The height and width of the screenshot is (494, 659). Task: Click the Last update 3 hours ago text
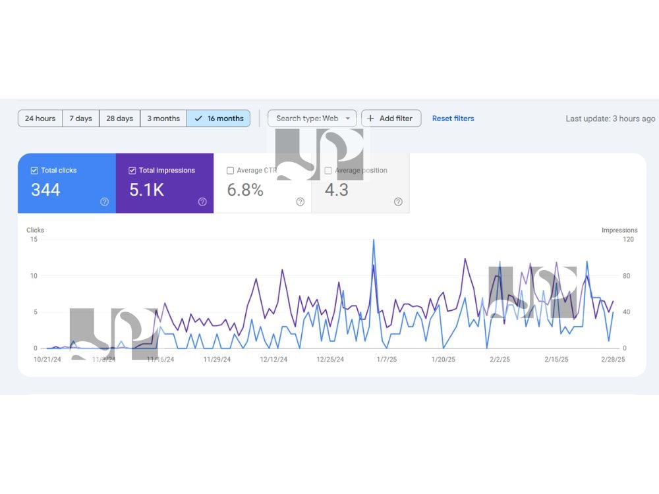[x=610, y=119]
